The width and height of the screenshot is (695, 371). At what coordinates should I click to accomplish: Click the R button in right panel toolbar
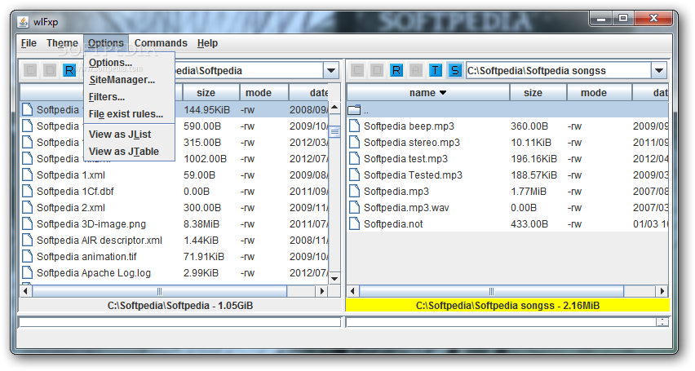click(396, 70)
